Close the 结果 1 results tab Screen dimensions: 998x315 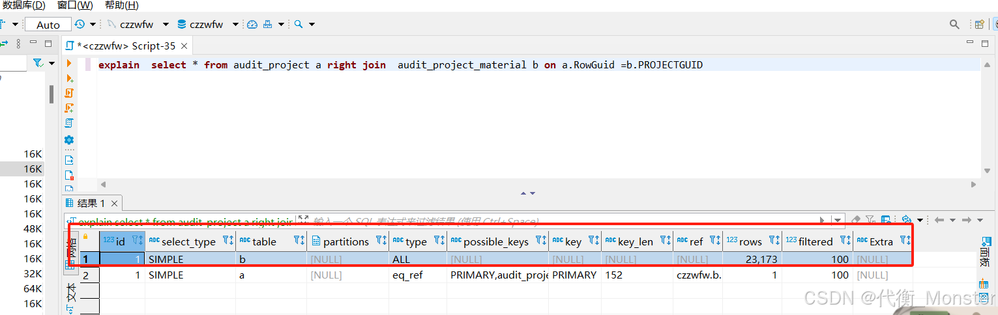click(x=114, y=203)
